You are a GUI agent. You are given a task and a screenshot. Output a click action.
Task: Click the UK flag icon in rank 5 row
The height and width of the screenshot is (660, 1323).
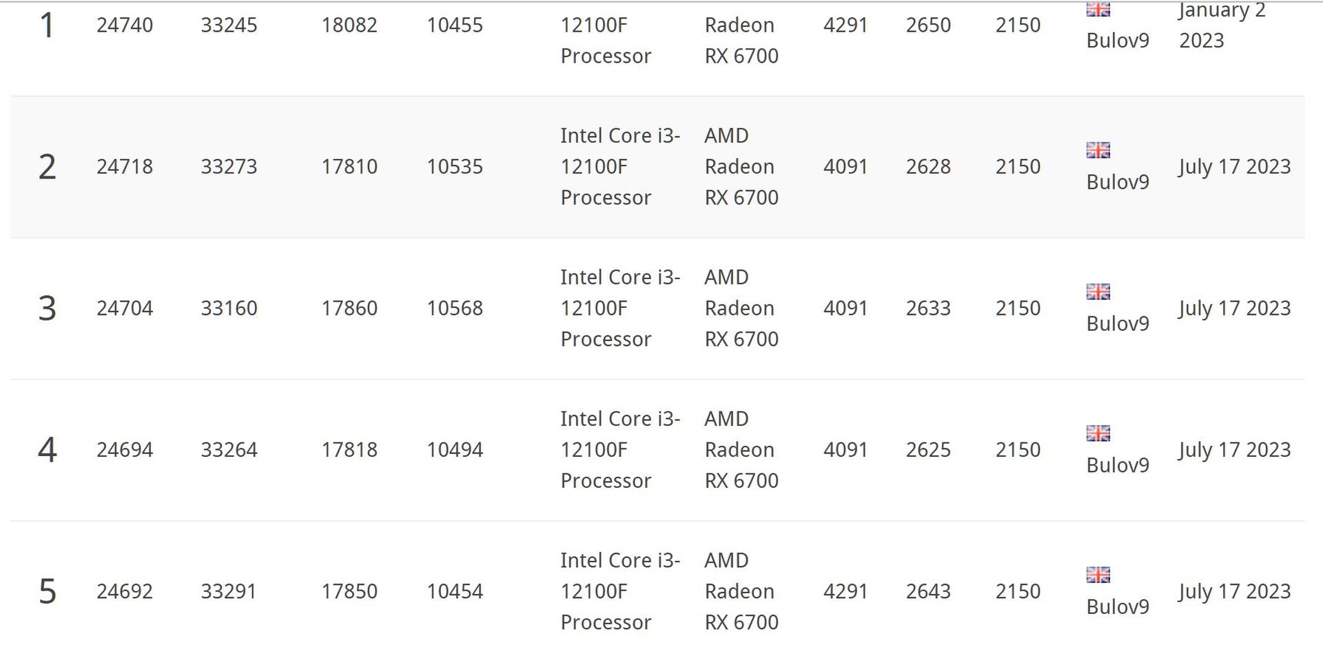[1098, 575]
